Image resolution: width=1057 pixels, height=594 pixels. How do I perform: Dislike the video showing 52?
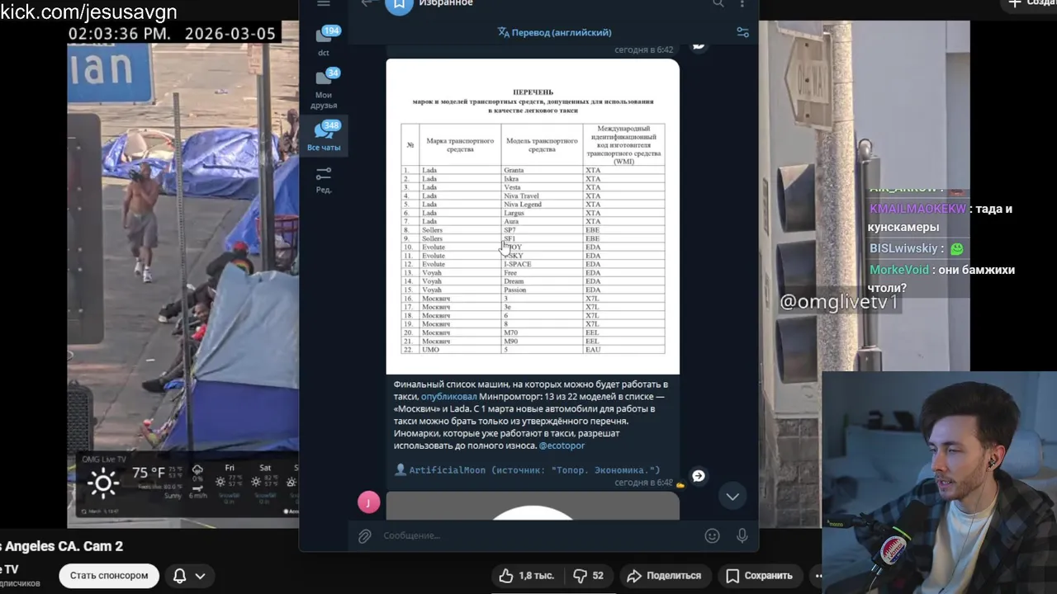(x=589, y=576)
